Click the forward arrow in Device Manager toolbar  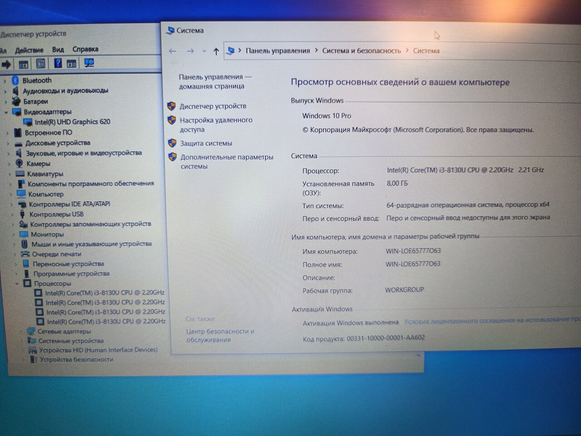[x=6, y=64]
